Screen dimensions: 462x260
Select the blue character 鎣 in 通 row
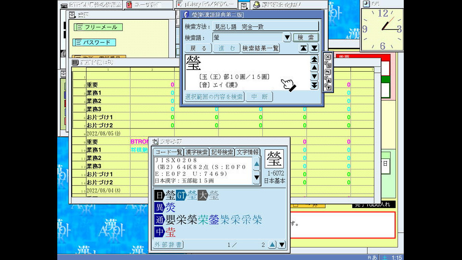click(x=214, y=220)
